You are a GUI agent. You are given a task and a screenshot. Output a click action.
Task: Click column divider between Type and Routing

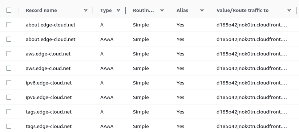click(125, 10)
